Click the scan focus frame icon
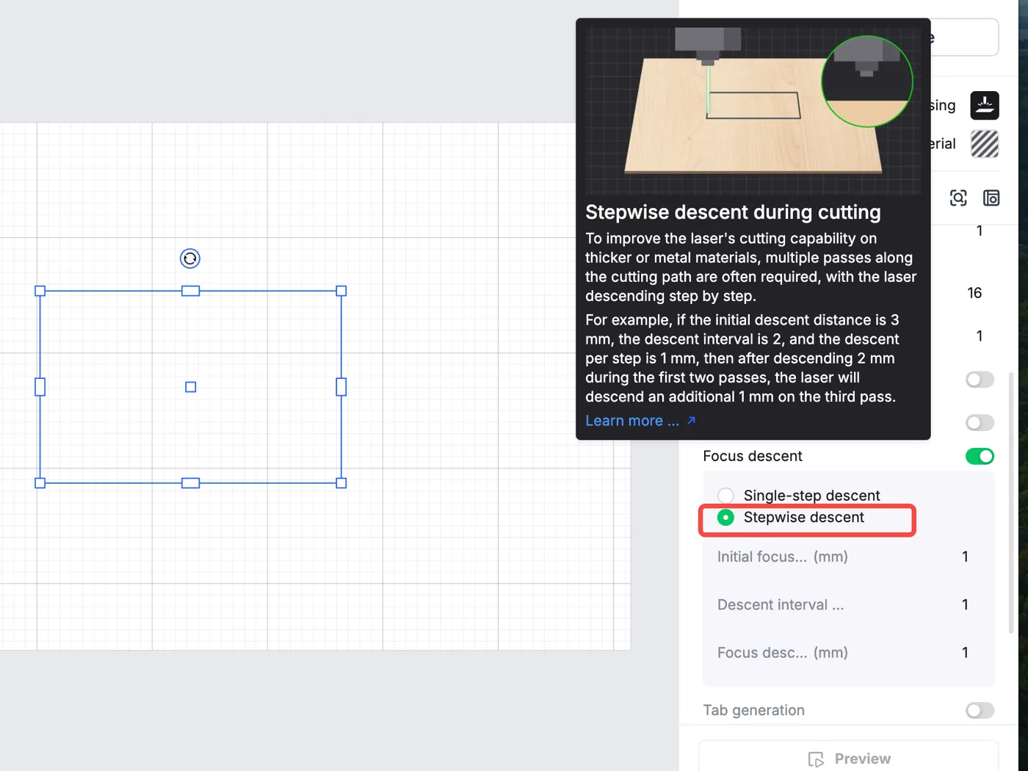 coord(958,198)
